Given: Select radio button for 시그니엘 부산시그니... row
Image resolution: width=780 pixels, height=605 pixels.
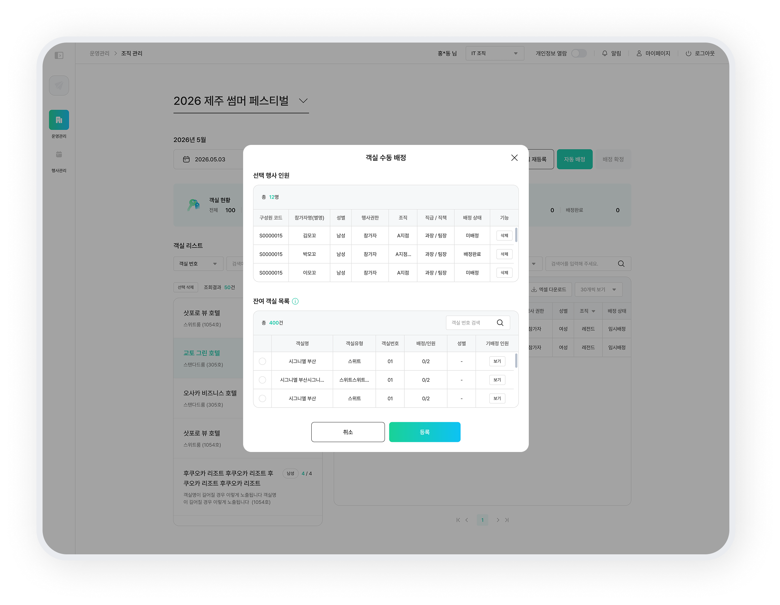Looking at the screenshot, I should pyautogui.click(x=262, y=380).
